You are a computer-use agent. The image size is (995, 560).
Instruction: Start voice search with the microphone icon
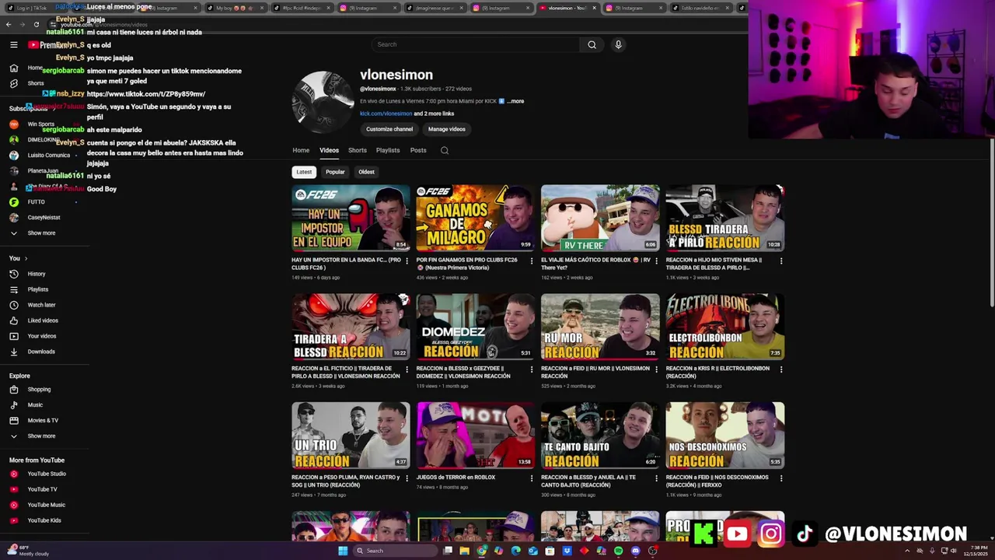coord(618,44)
